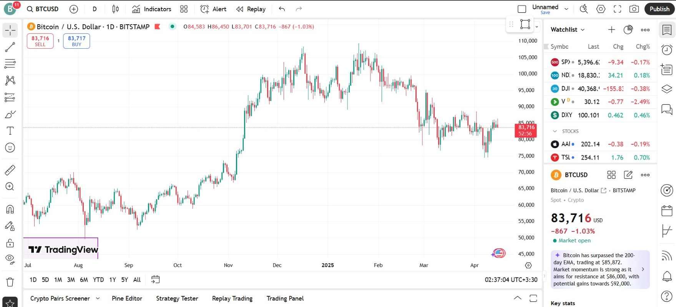Redo the last chart action
This screenshot has height=307, width=676.
click(x=299, y=9)
